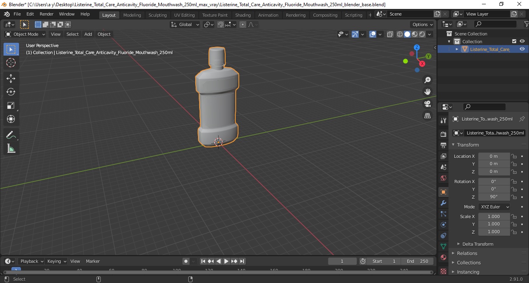
Task: Toggle Collection visibility eye icon
Action: coord(522,41)
